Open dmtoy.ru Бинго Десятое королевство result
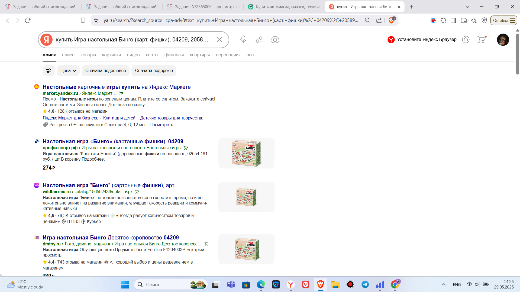The image size is (520, 292). click(x=111, y=238)
